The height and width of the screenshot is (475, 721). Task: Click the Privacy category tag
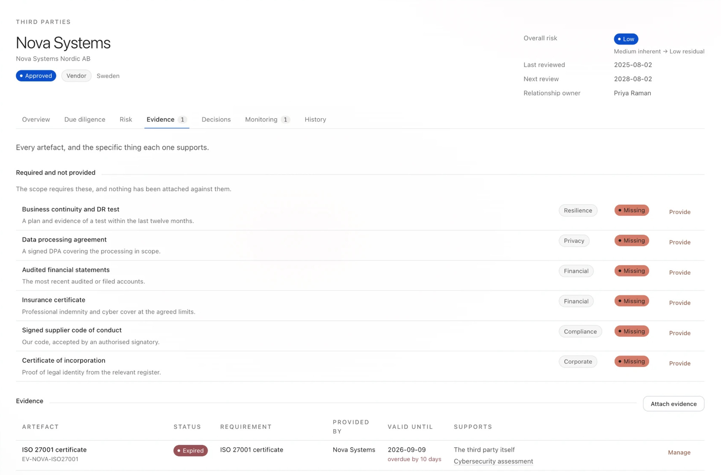pos(574,241)
